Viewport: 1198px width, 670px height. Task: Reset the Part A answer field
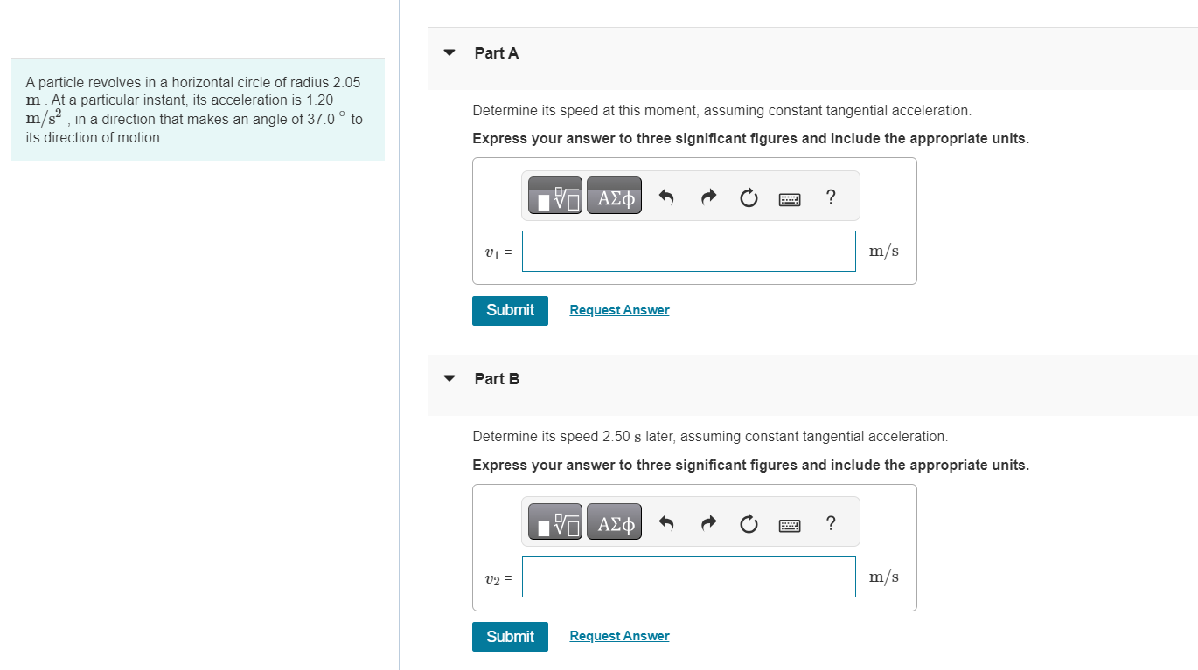click(x=748, y=197)
